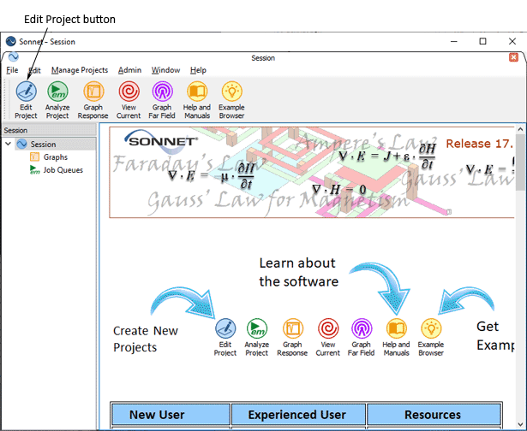Select Session in the tree panel
Viewport: 527px width, 431px height.
point(43,145)
